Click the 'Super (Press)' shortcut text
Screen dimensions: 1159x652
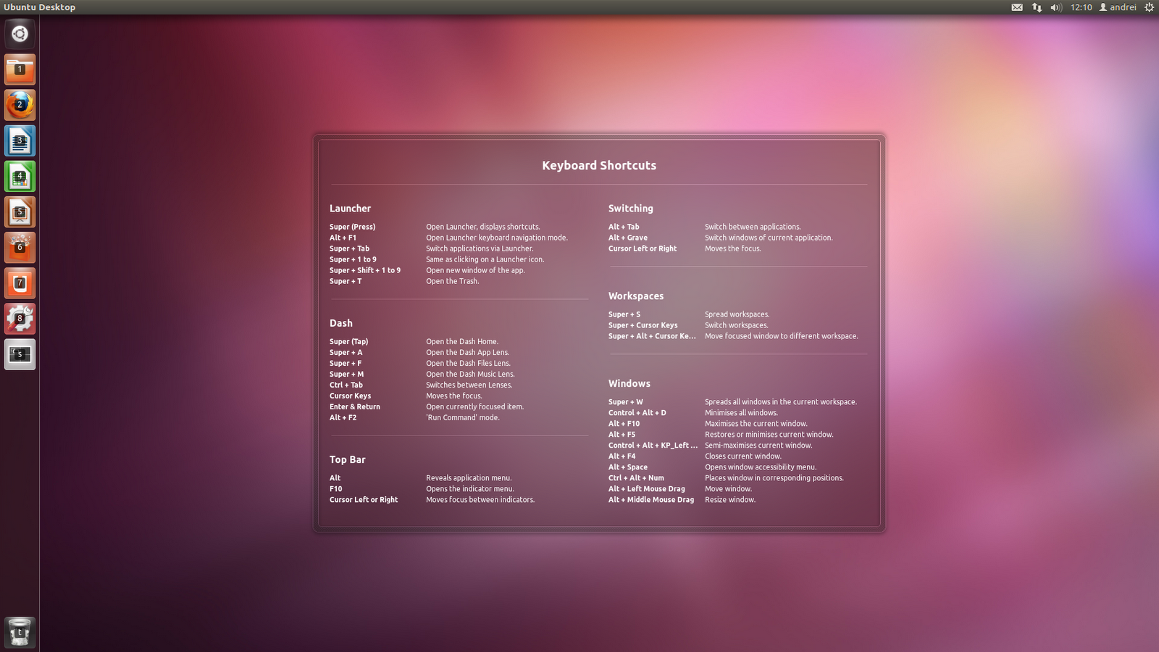353,227
